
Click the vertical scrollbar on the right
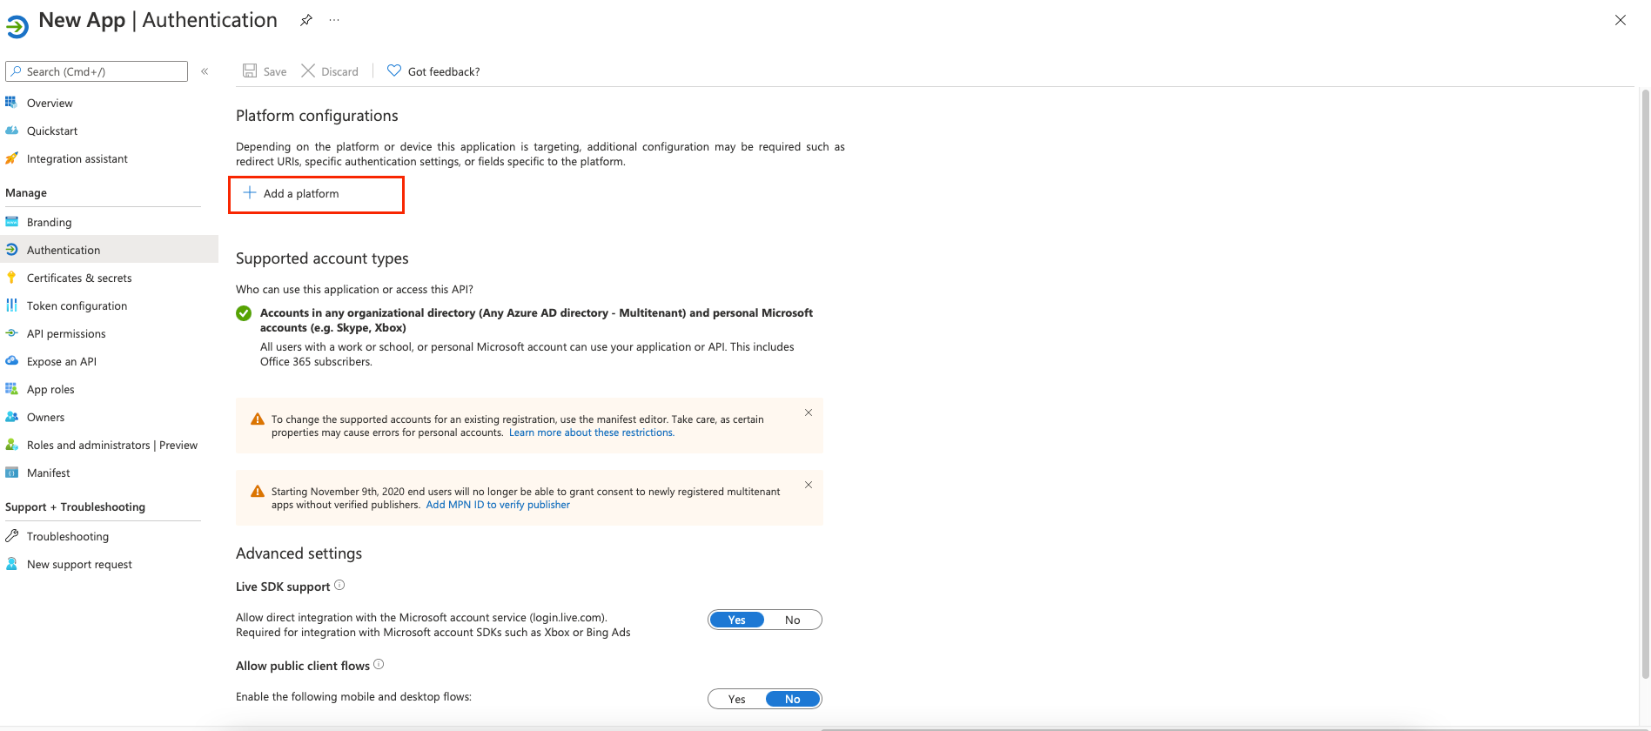coord(1645,383)
